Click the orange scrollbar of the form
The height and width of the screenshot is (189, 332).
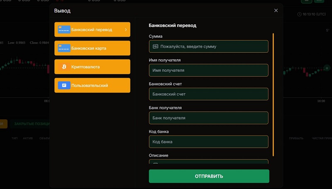point(273,95)
